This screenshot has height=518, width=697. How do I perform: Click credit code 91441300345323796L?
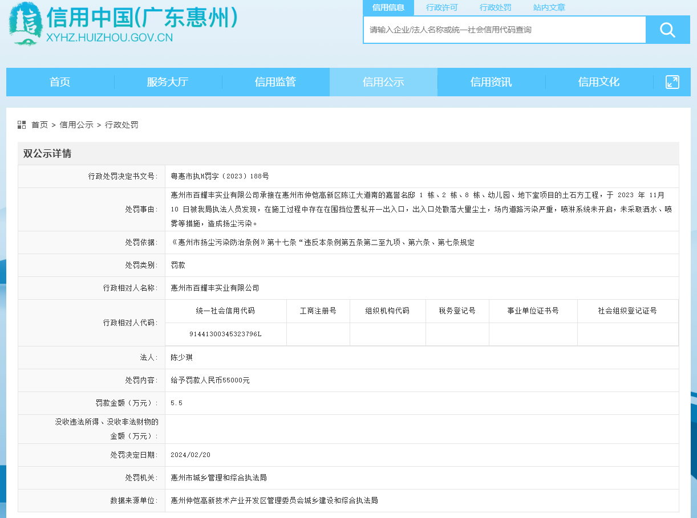(x=225, y=334)
